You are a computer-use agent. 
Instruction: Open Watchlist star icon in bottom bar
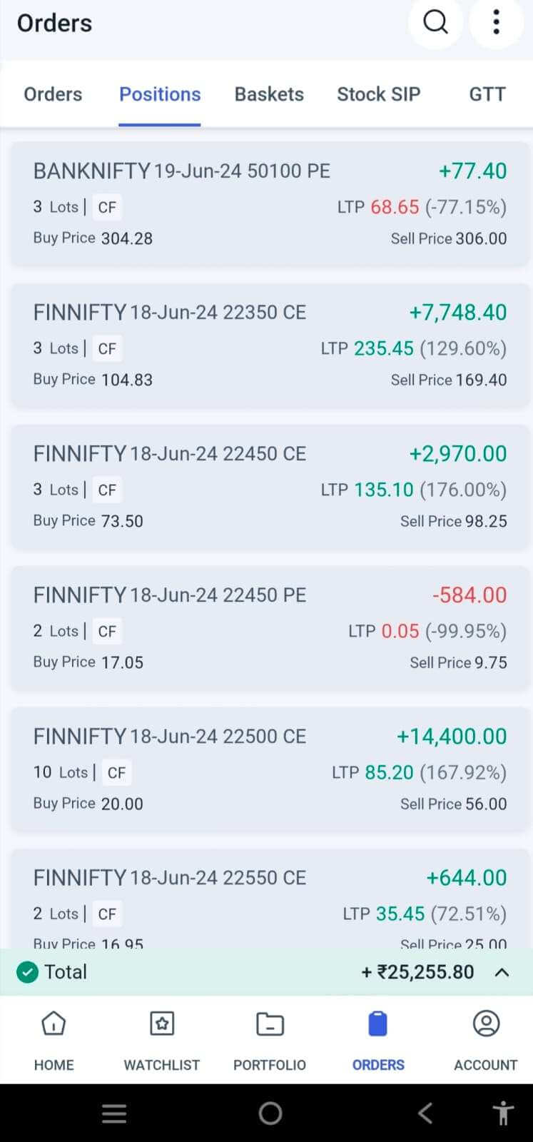pyautogui.click(x=162, y=1024)
